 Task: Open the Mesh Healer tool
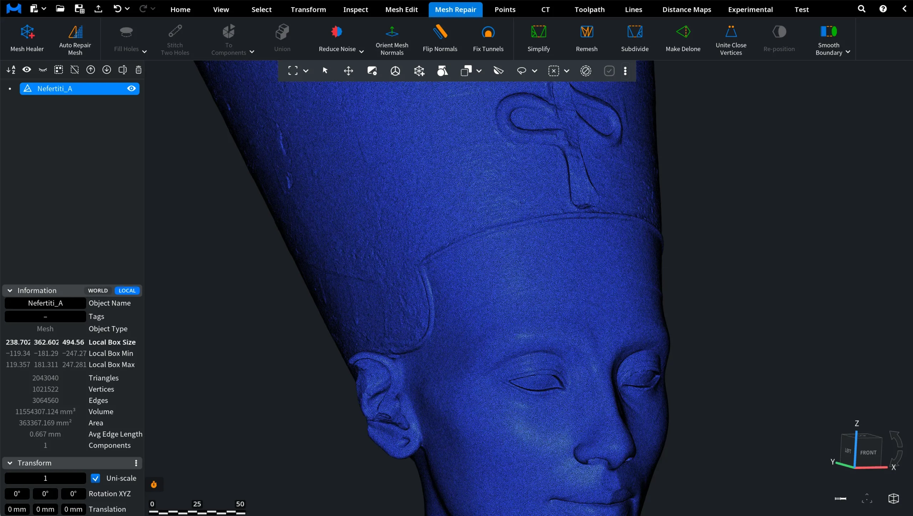pyautogui.click(x=27, y=39)
